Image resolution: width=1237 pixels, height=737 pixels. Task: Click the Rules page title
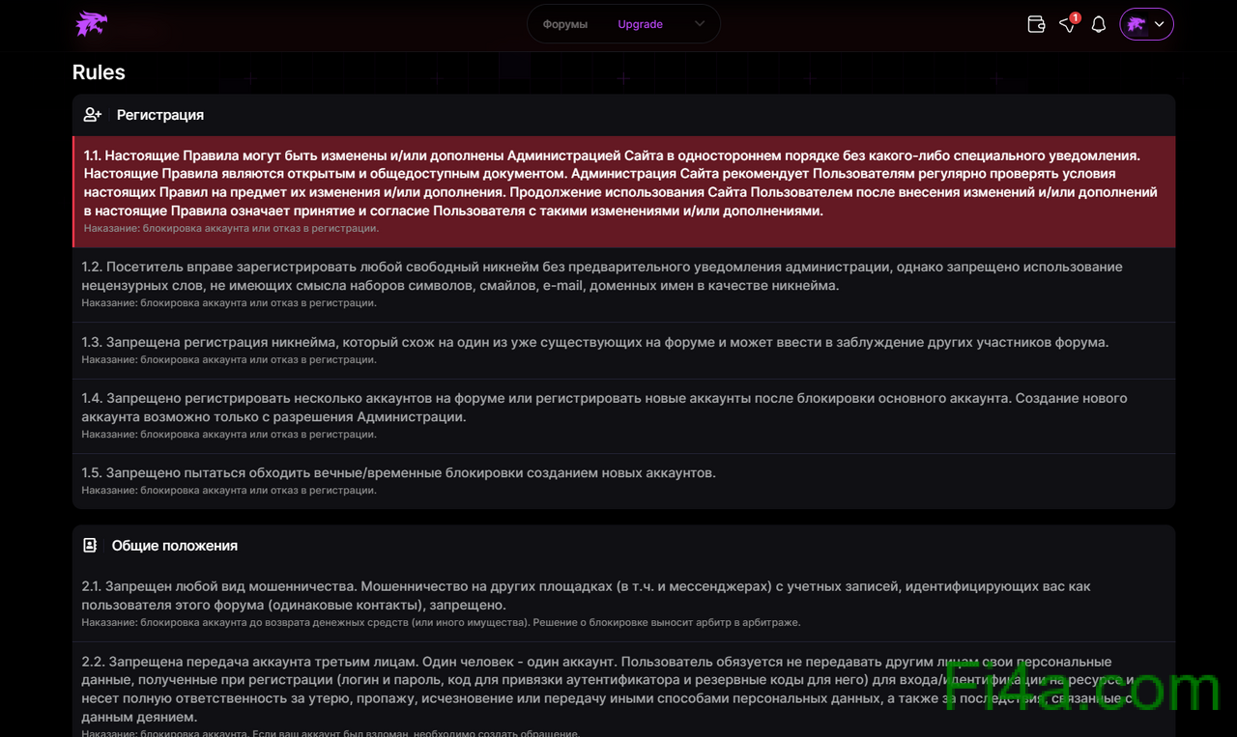(99, 72)
